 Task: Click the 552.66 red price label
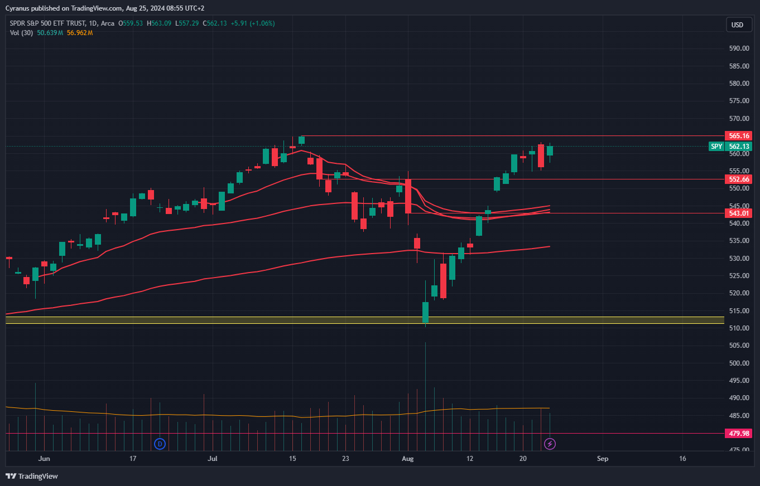(x=739, y=179)
